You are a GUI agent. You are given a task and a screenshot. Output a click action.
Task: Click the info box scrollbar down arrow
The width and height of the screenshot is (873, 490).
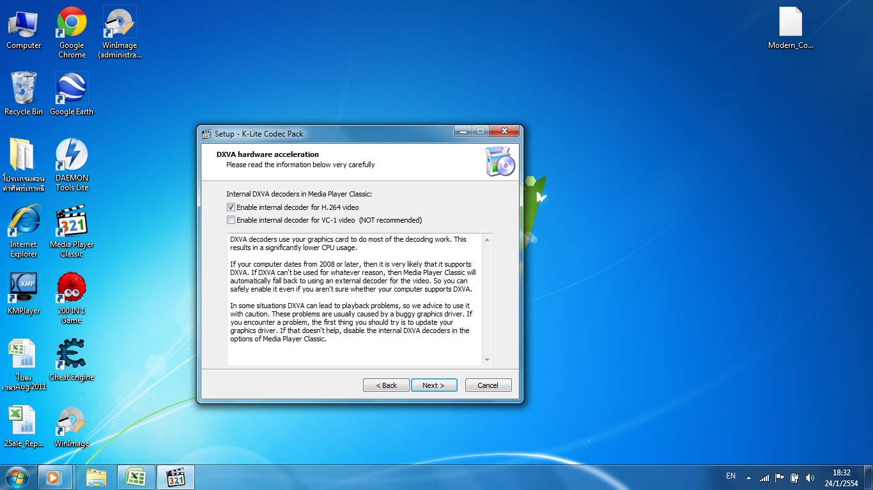pyautogui.click(x=487, y=360)
